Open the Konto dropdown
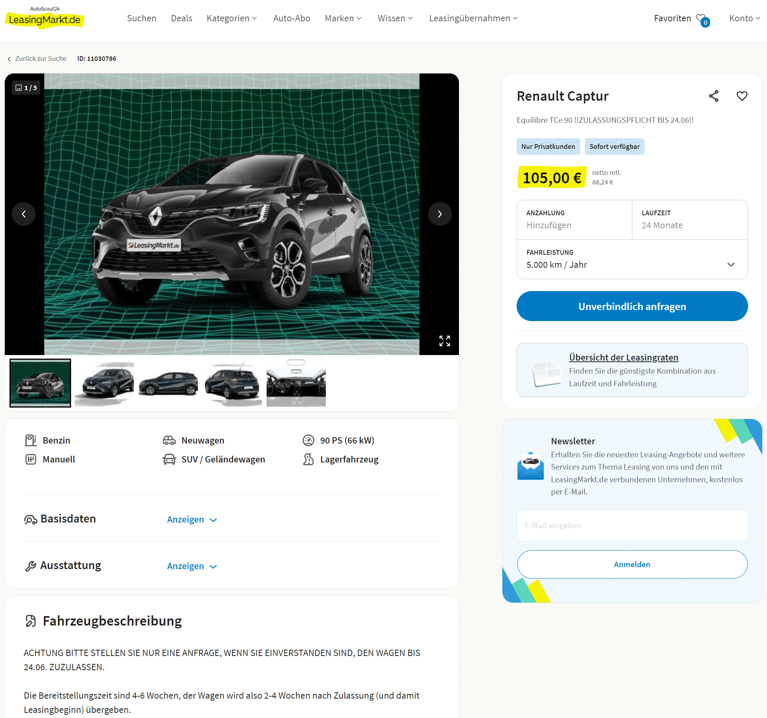This screenshot has width=767, height=718. [744, 19]
